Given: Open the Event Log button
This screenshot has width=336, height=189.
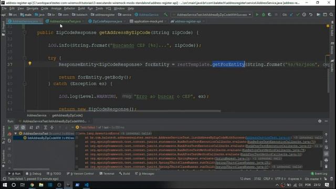Looking at the screenshot, I should point(319,174).
